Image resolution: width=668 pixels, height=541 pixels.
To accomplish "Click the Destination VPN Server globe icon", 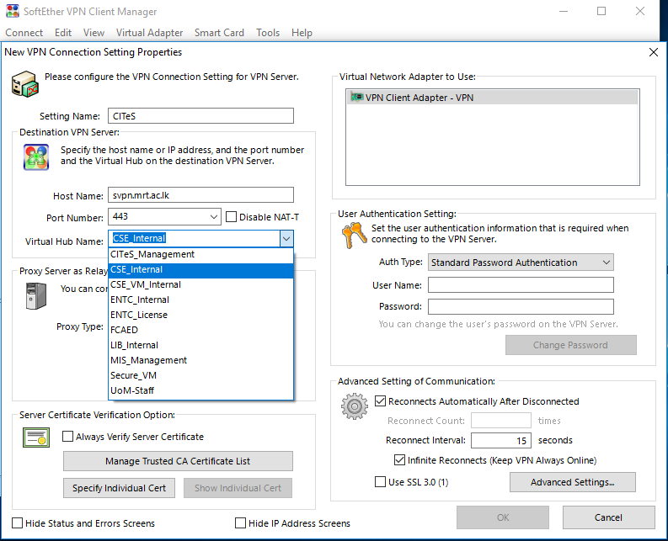I will [x=36, y=157].
